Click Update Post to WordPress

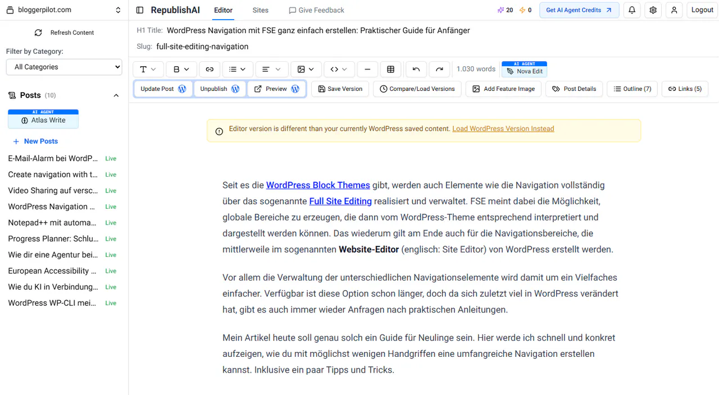pyautogui.click(x=163, y=89)
